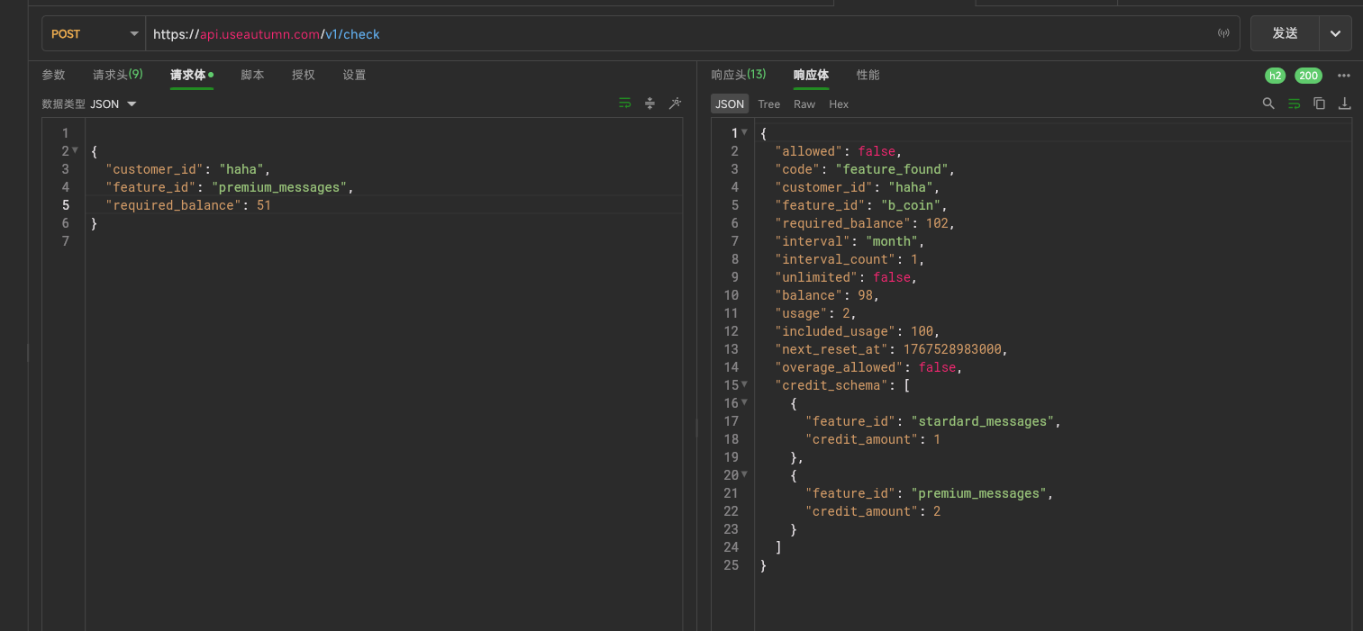Click the 200 status code badge
Screen dimensions: 1363x631
pyautogui.click(x=1308, y=76)
